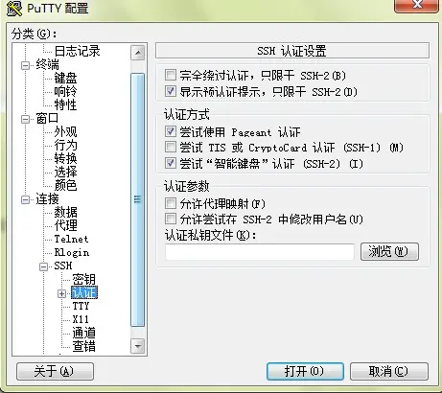The width and height of the screenshot is (442, 393).
Task: Enable allow agent forwarding checkbox
Action: 171,203
